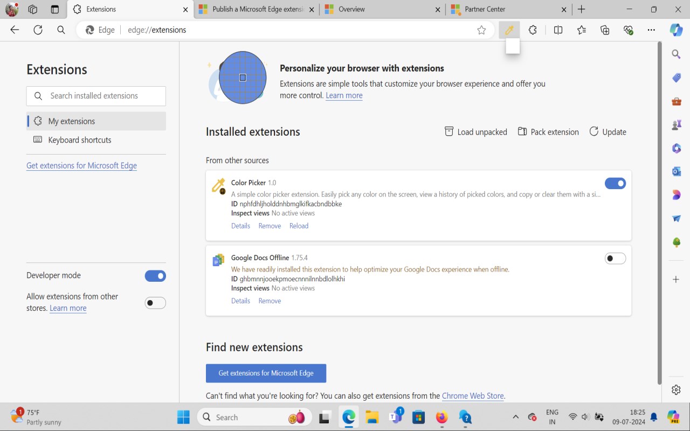Click the taskbar Search box

tap(255, 417)
